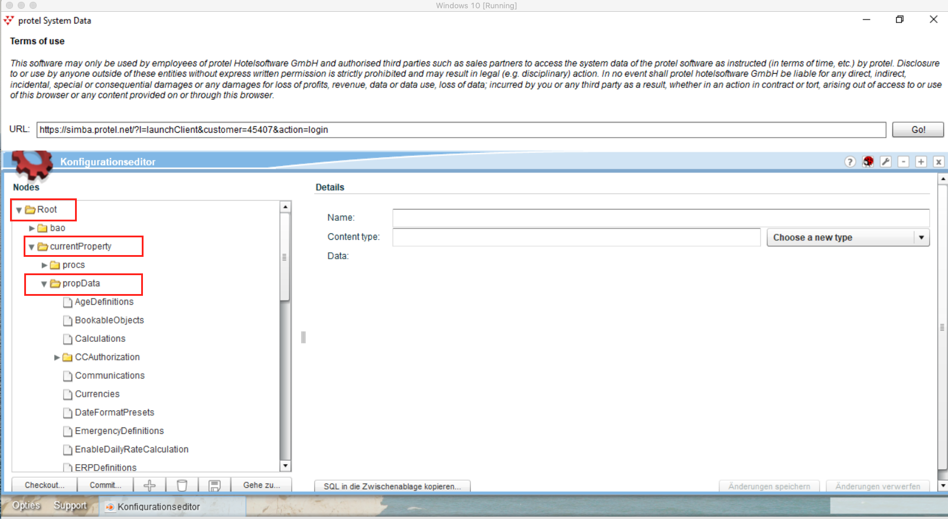Open the Choose a new type dropdown
The height and width of the screenshot is (519, 948).
click(x=848, y=237)
